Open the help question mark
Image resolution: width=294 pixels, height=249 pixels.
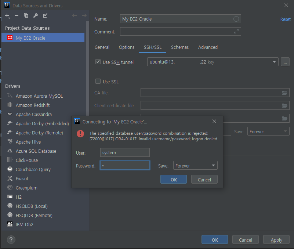(x=11, y=239)
